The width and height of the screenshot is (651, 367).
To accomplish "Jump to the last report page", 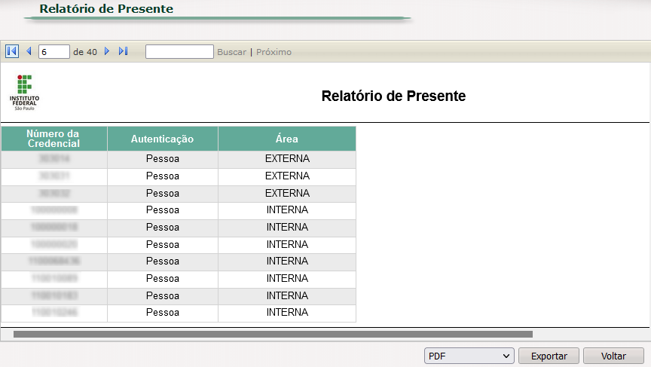I will (x=123, y=51).
